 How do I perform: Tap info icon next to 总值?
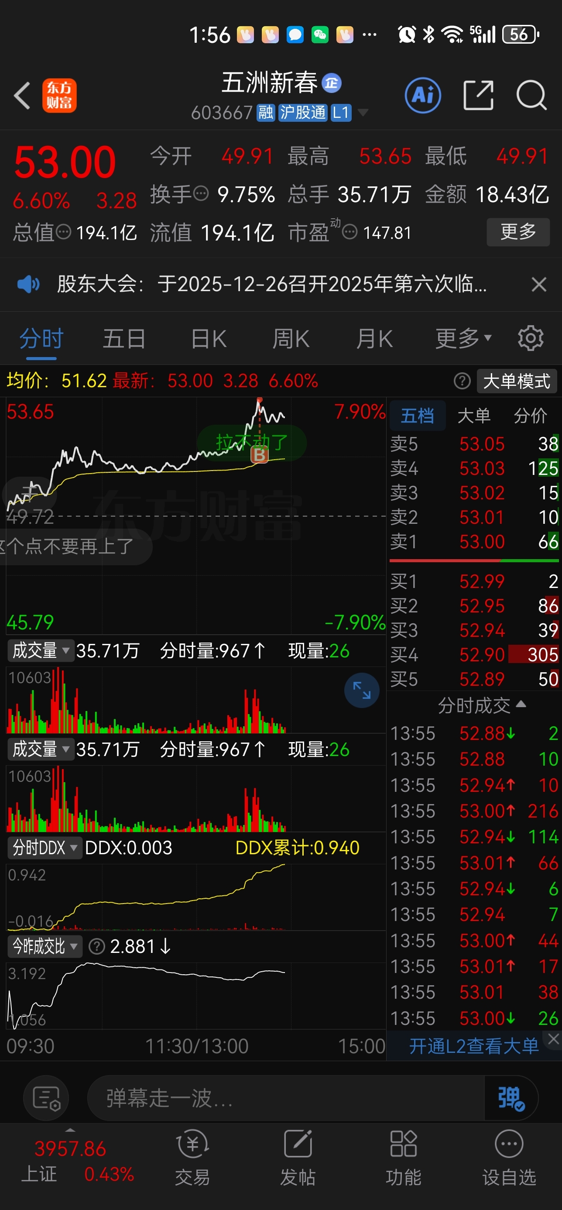pos(63,232)
